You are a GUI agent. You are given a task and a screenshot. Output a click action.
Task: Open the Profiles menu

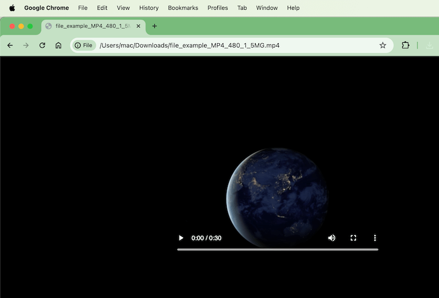click(x=217, y=8)
